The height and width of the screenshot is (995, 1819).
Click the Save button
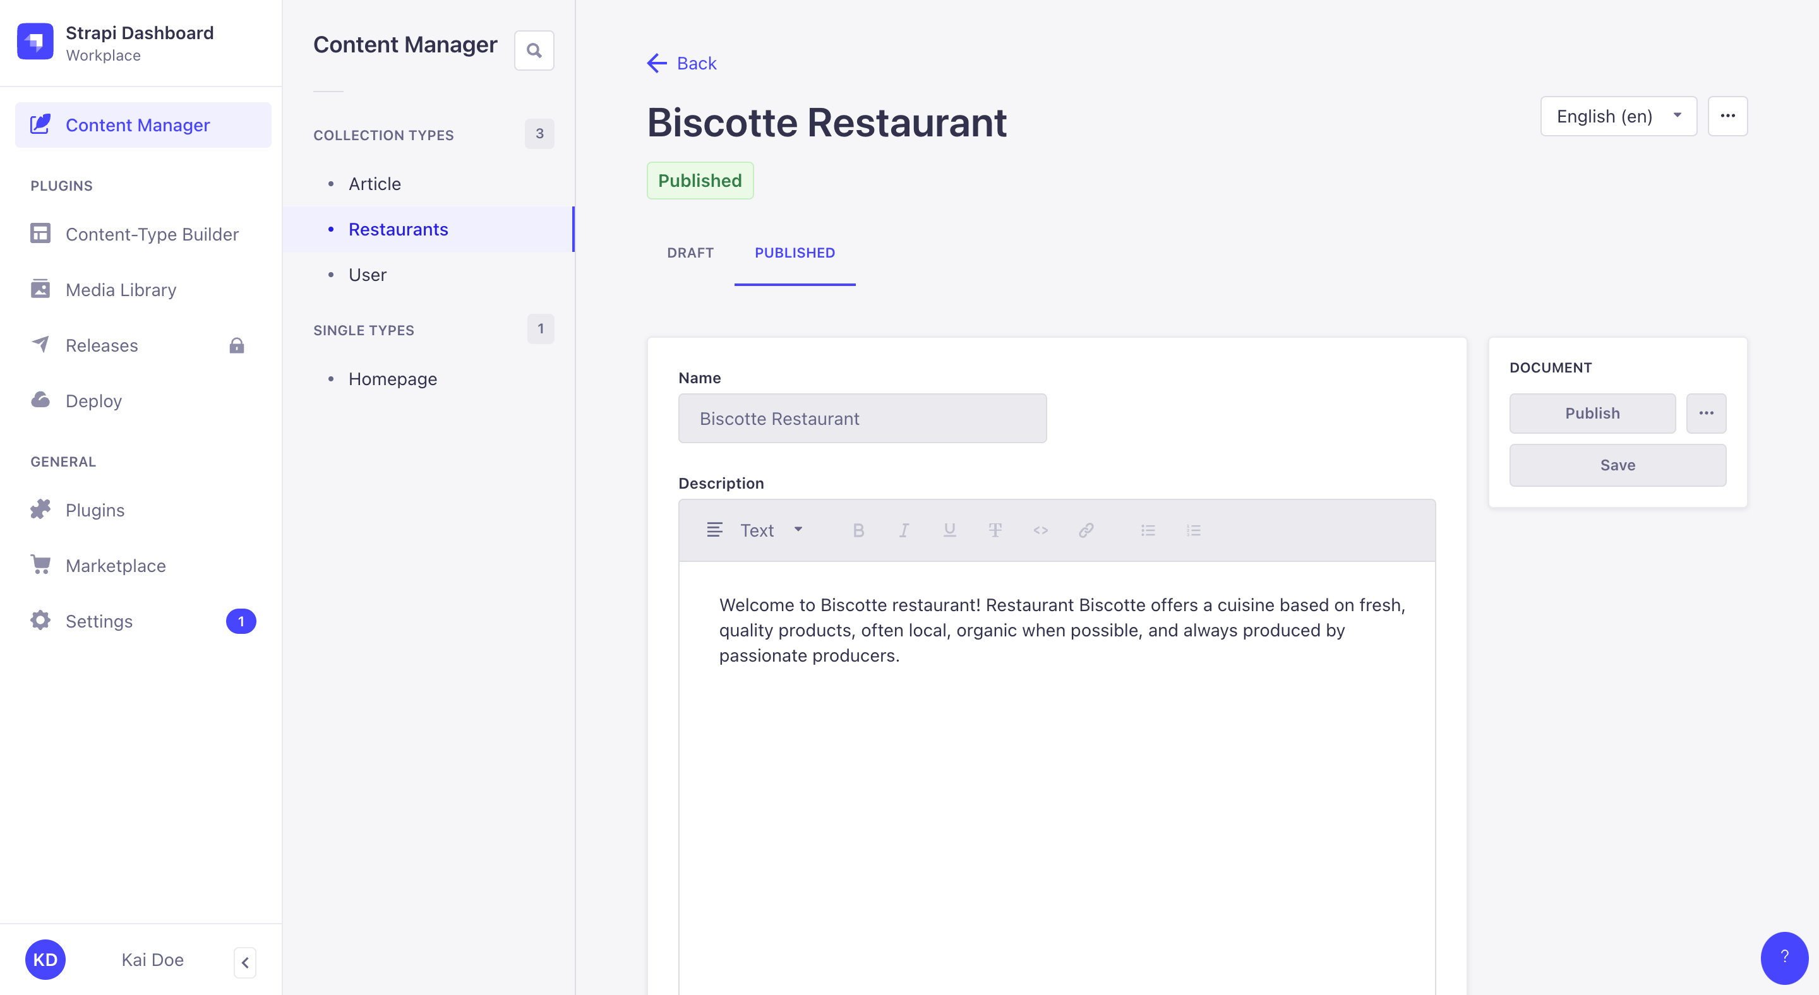point(1618,465)
